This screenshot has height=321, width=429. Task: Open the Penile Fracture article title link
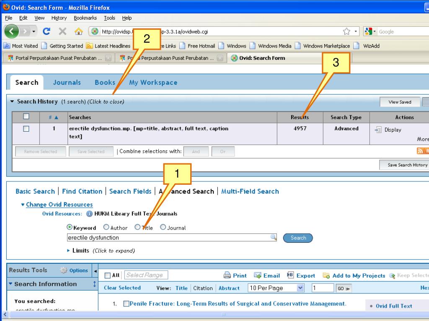pos(238,303)
